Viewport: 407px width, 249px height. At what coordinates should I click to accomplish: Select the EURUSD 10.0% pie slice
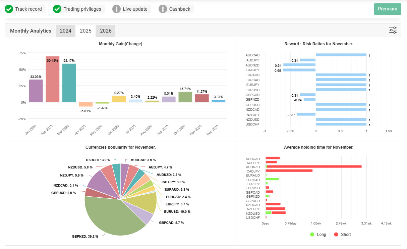[x=144, y=203]
